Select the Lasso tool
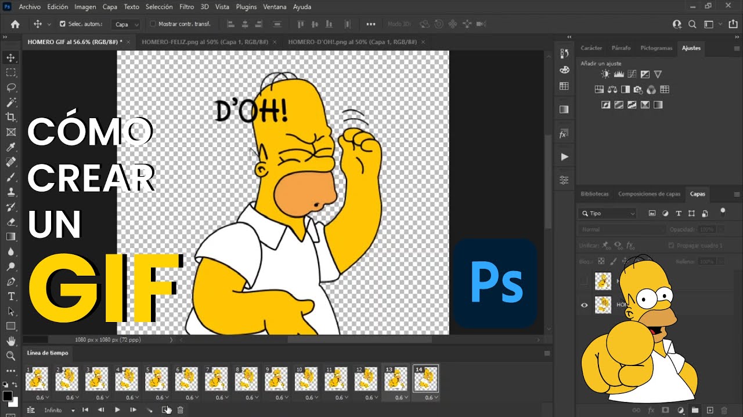Image resolution: width=743 pixels, height=417 pixels. [x=10, y=87]
